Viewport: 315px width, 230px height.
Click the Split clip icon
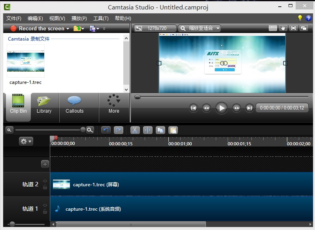pos(148,130)
